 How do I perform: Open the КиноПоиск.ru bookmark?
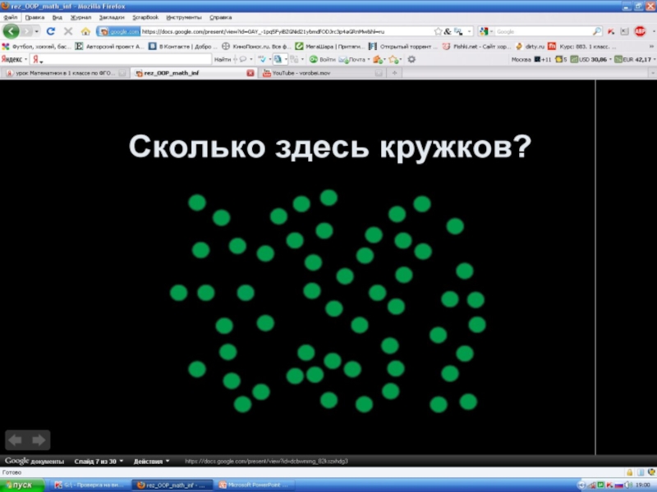click(x=256, y=47)
